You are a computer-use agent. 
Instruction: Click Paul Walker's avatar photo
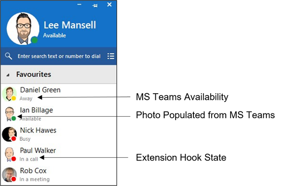pyautogui.click(x=9, y=154)
